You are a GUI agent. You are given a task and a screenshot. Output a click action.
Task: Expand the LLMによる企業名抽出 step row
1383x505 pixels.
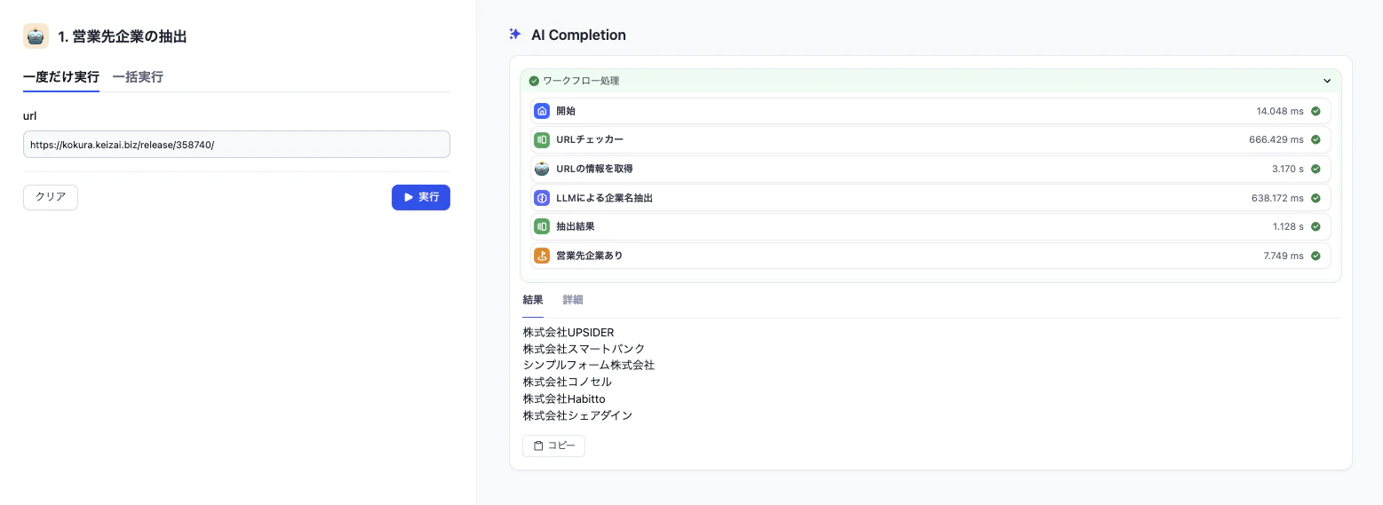click(x=930, y=198)
